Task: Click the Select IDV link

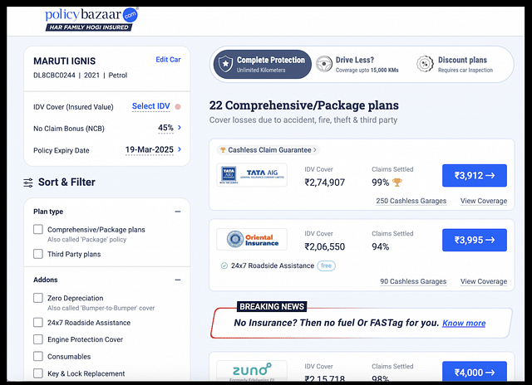Action: (x=151, y=106)
